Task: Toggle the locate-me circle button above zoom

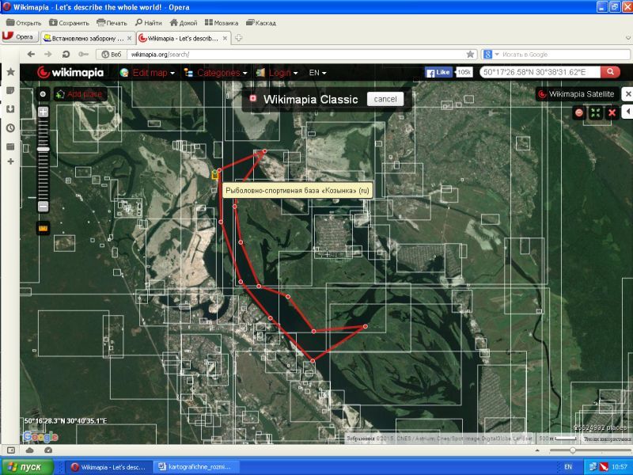Action: click(43, 94)
